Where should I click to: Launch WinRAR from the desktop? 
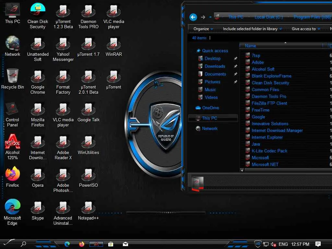[114, 47]
